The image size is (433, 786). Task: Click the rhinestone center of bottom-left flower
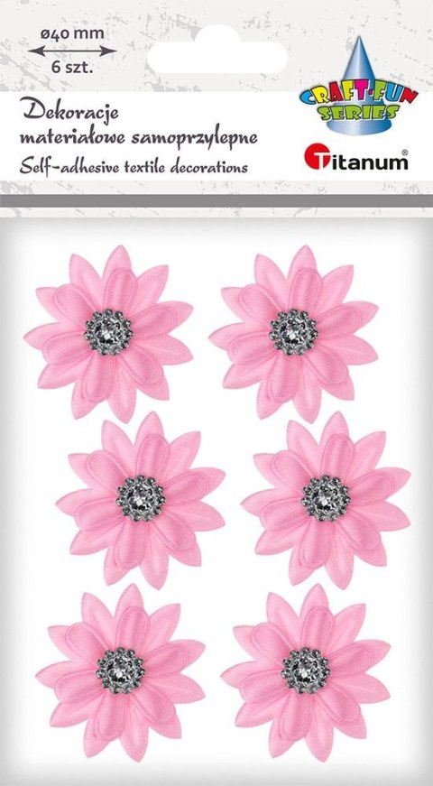(120, 670)
